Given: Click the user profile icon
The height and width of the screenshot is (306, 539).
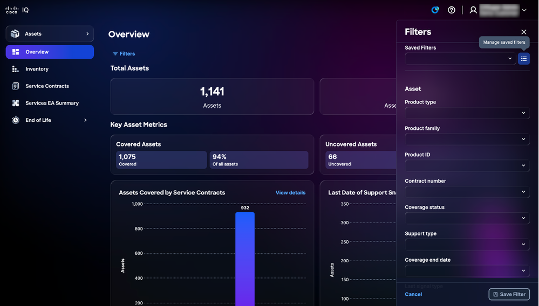Looking at the screenshot, I should point(473,10).
